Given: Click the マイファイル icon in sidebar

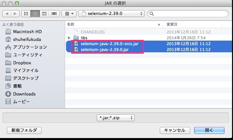Looking at the screenshot, I should 8,70.
